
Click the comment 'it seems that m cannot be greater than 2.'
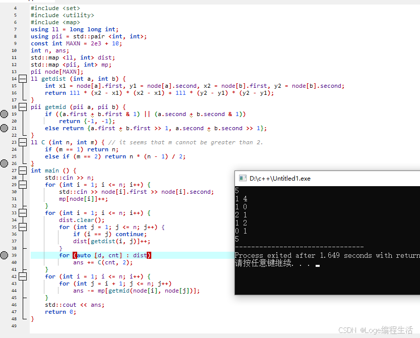point(186,142)
